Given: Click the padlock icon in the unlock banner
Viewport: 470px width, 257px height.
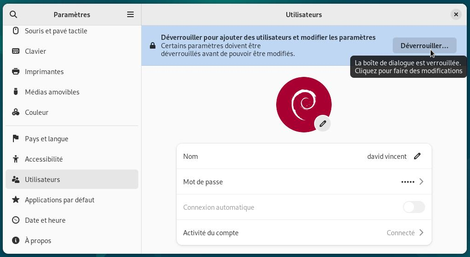Looking at the screenshot, I should pyautogui.click(x=153, y=45).
